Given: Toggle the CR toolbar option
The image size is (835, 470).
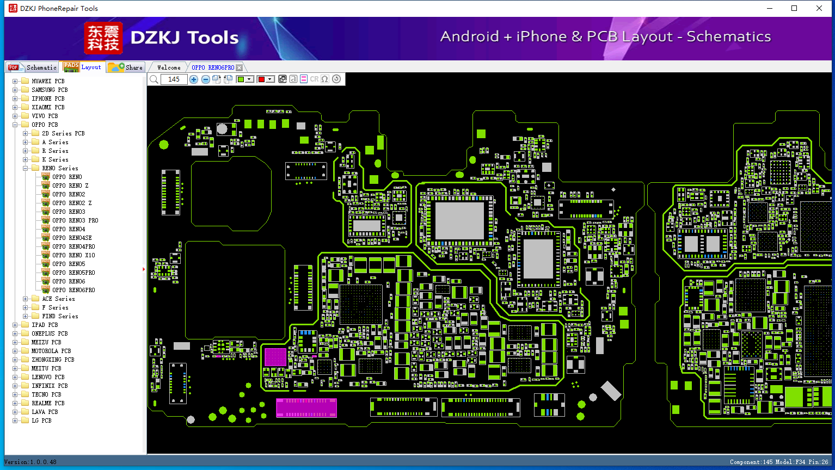Looking at the screenshot, I should (x=314, y=79).
